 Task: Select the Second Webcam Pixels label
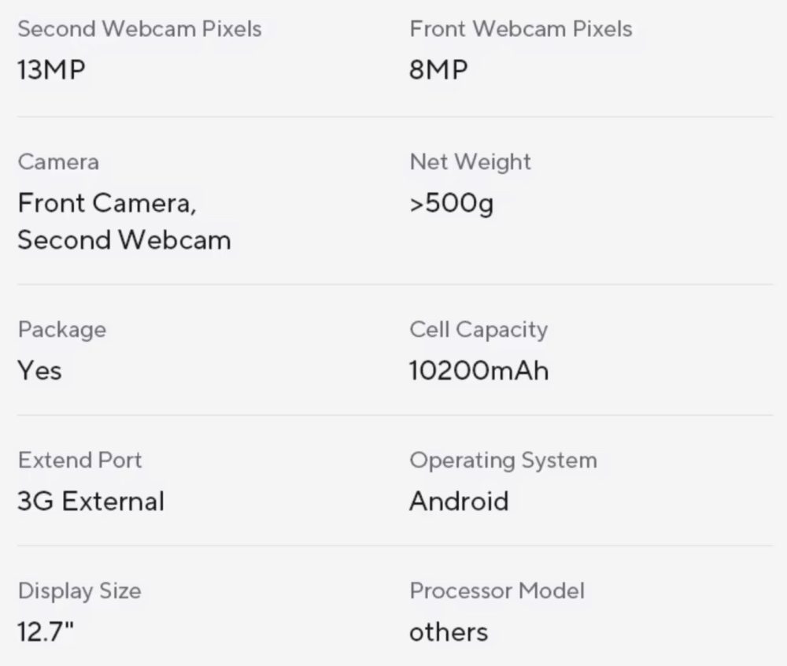(x=139, y=28)
